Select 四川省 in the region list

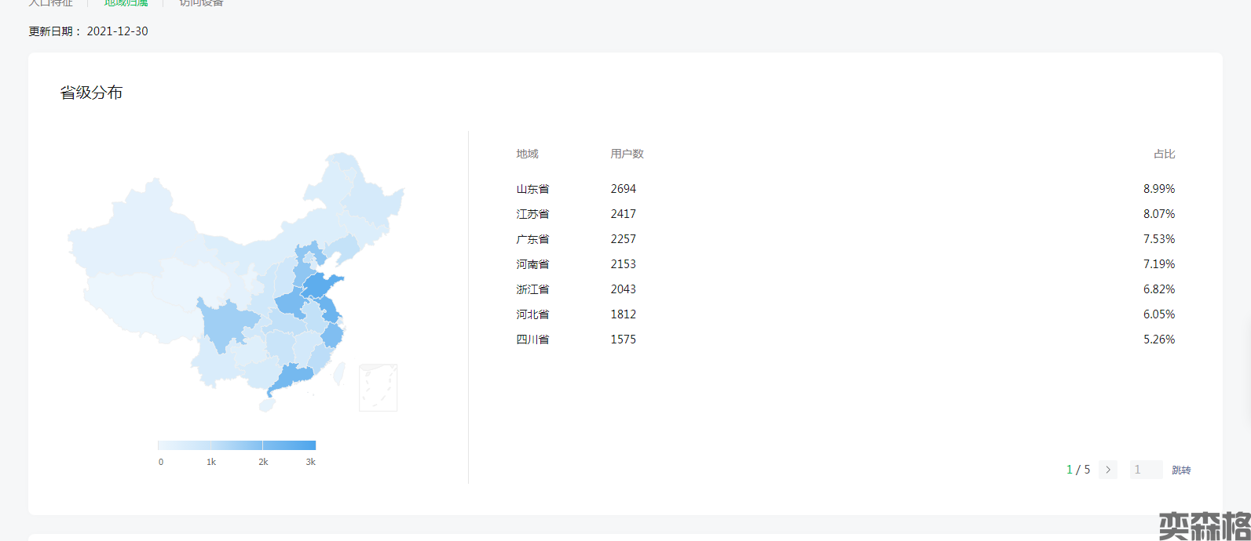(532, 339)
